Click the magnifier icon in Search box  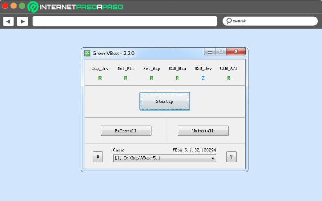[x=229, y=21]
